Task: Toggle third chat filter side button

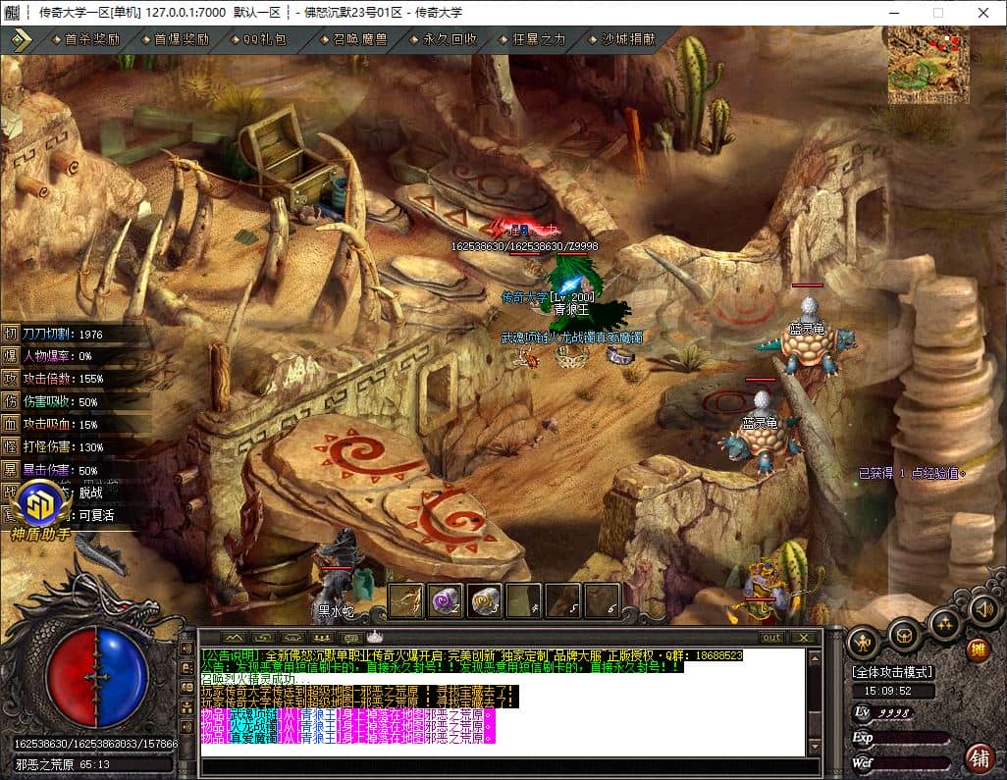Action: (x=187, y=688)
